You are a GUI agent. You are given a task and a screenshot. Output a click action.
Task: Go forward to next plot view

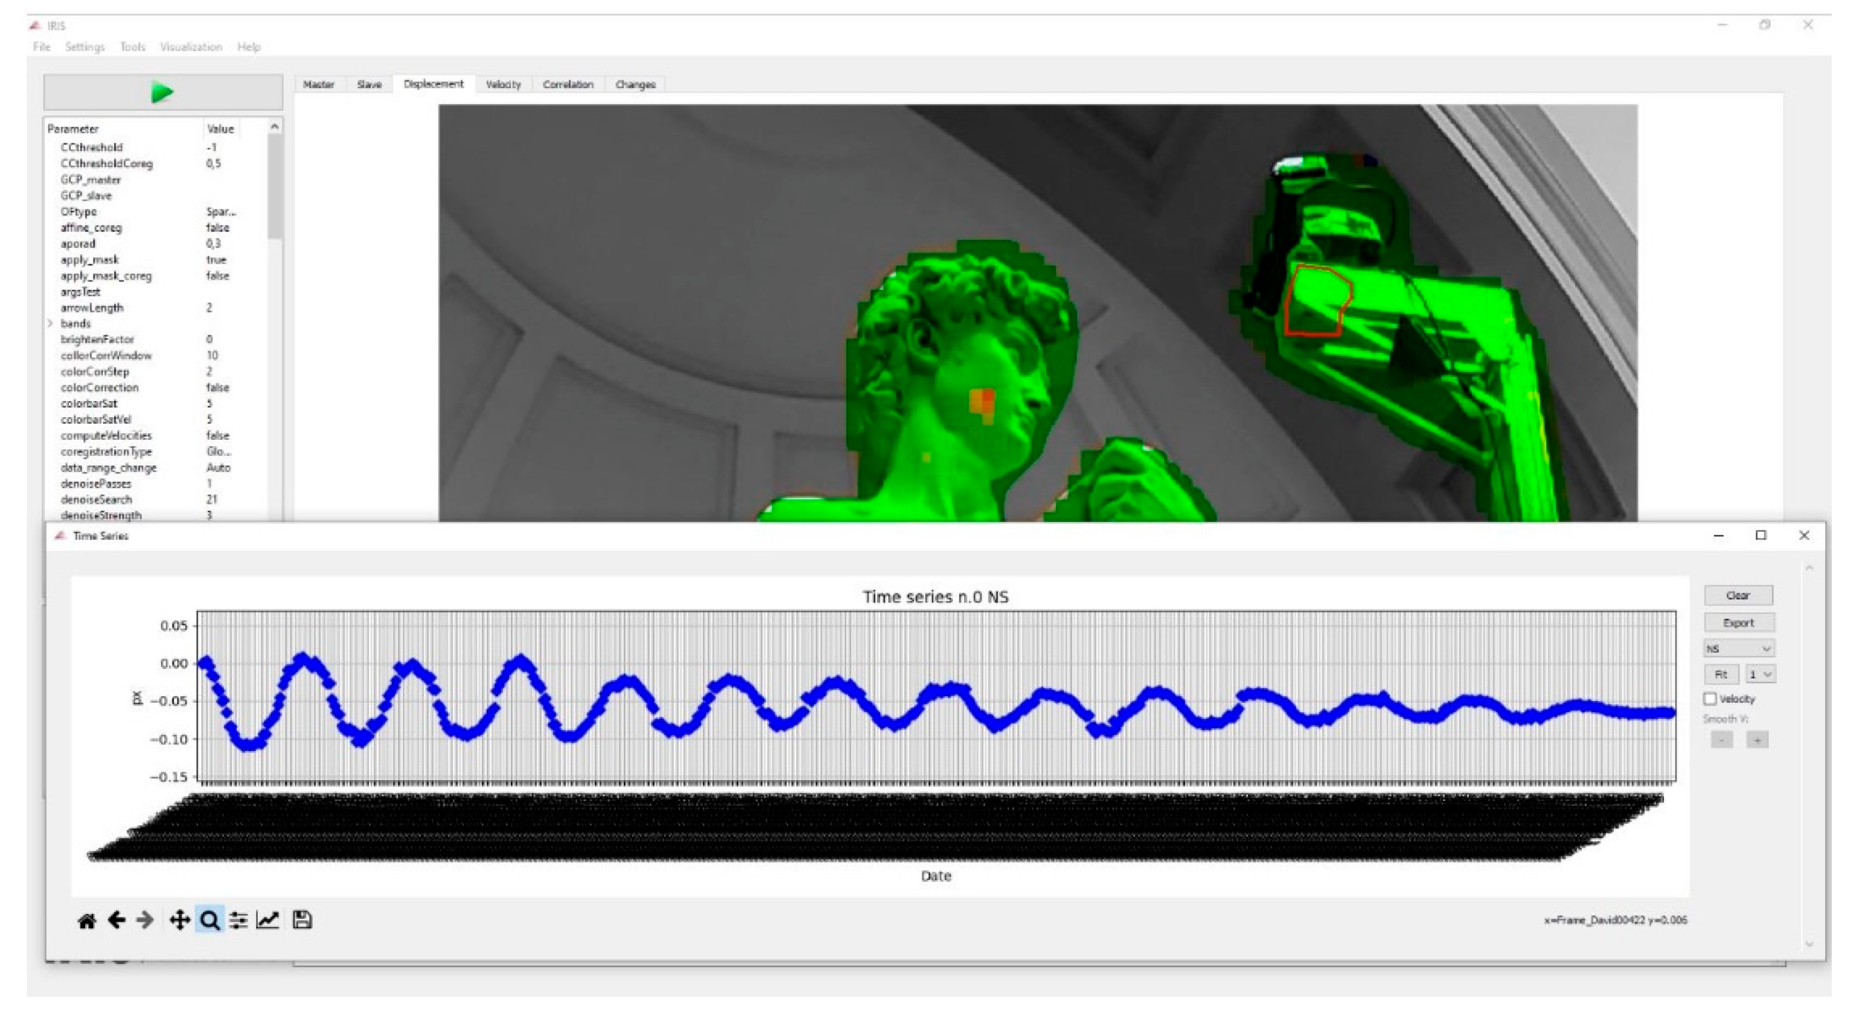point(145,920)
